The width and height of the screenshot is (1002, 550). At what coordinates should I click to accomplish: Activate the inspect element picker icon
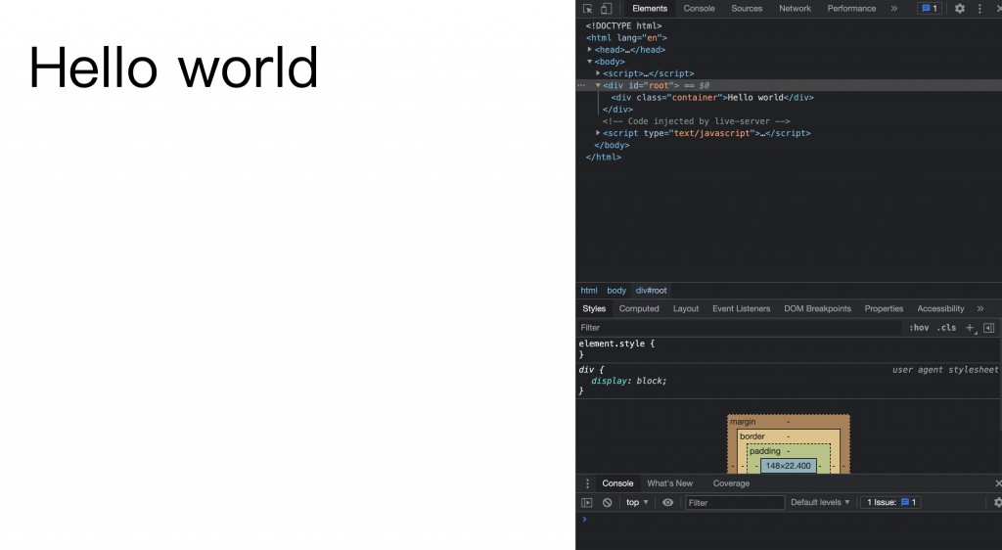588,8
